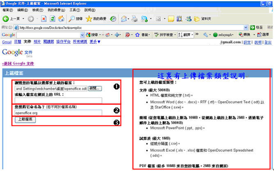Click the 操作平台 link
Image resolution: width=274 pixels, height=171 pixels.
63,42
